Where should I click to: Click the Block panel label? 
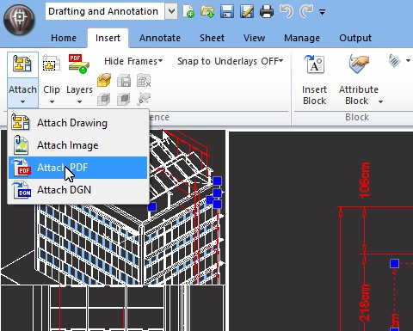coord(357,117)
